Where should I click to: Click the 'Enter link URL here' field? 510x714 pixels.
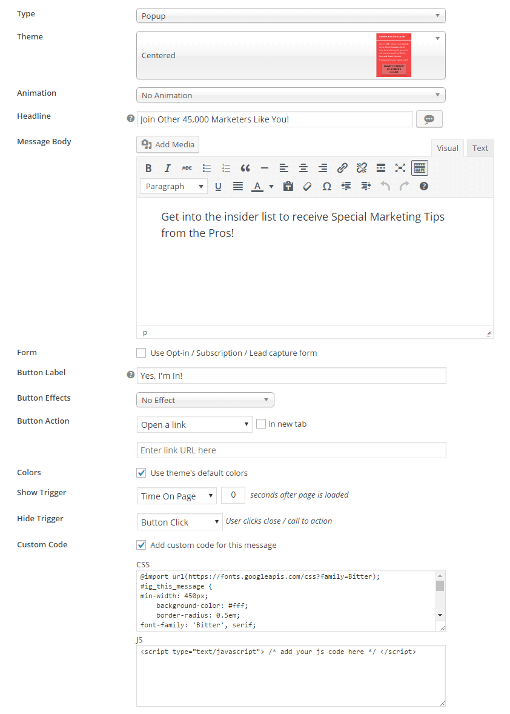[x=291, y=450]
